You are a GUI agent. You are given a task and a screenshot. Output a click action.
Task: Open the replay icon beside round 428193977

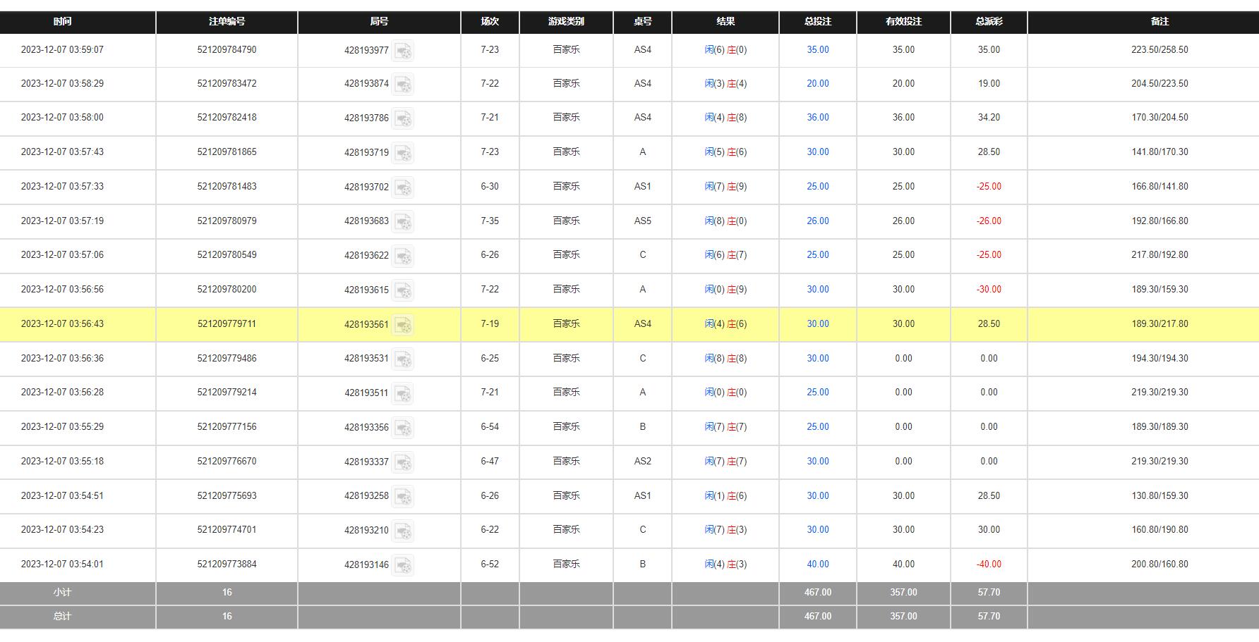coord(403,51)
